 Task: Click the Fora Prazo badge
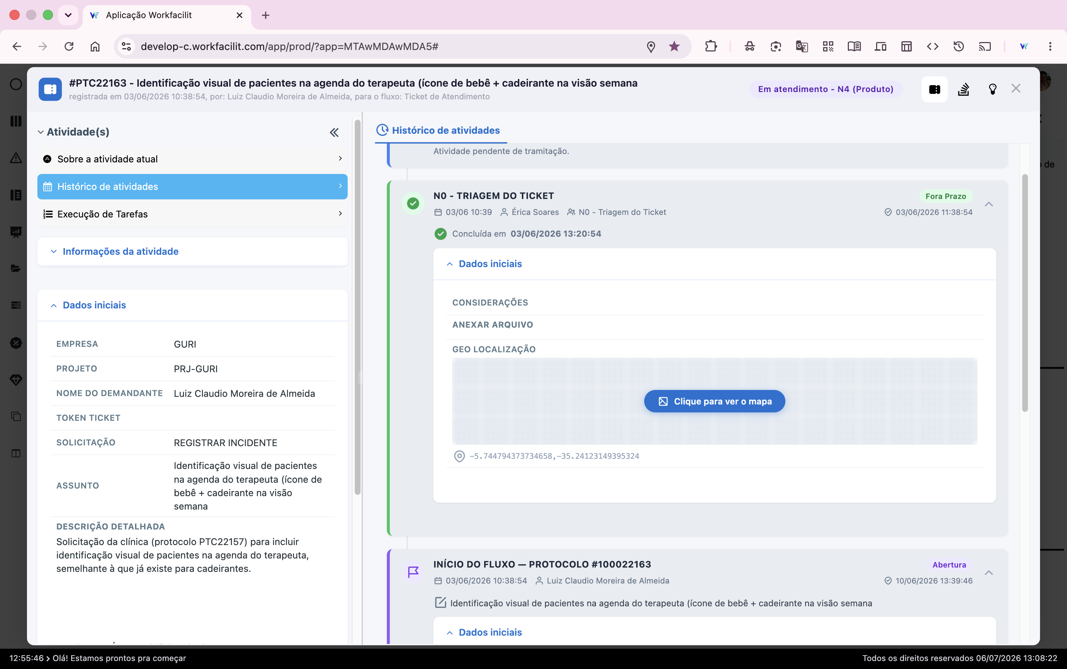[945, 196]
